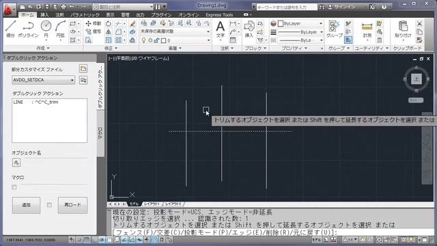Open the パラメトリック ribbon tab
This screenshot has width=437, height=246.
85,15
